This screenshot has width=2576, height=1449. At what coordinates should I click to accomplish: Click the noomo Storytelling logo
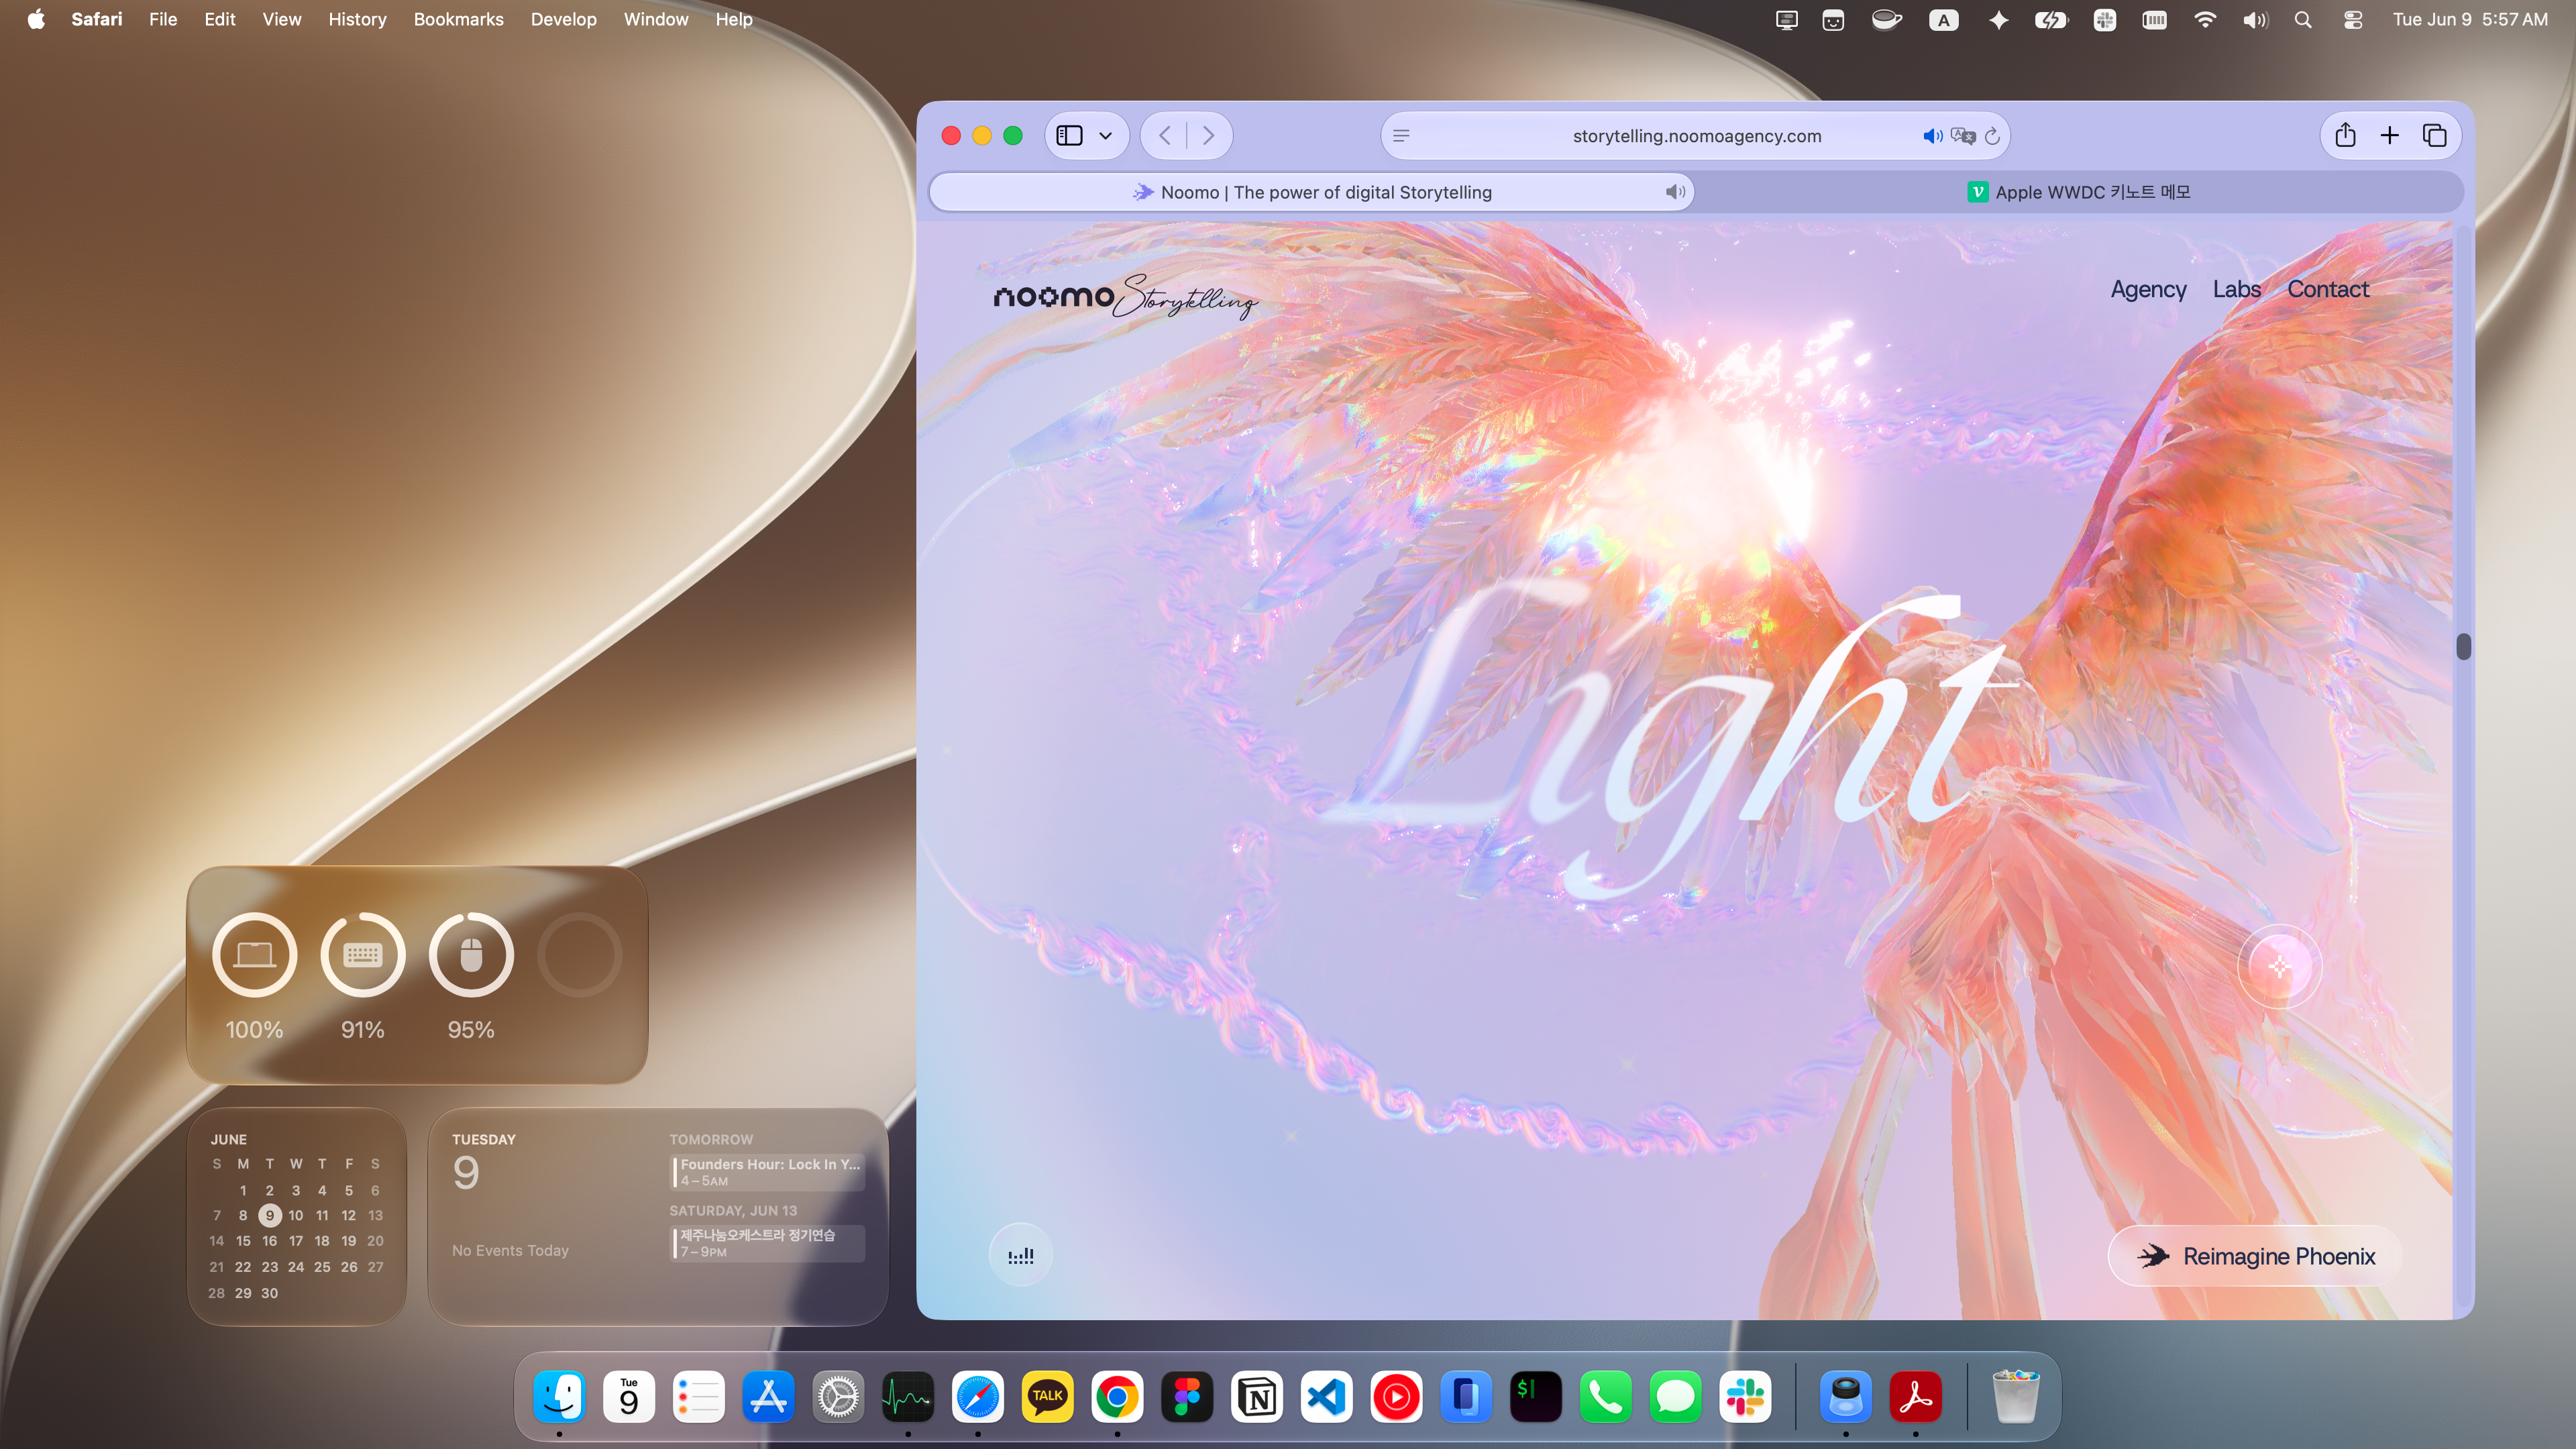[x=1125, y=297]
